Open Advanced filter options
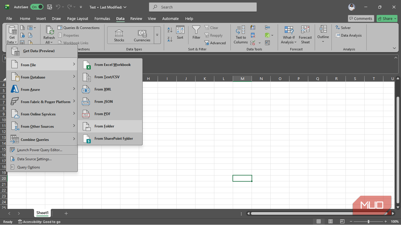This screenshot has width=401, height=225. pos(215,43)
